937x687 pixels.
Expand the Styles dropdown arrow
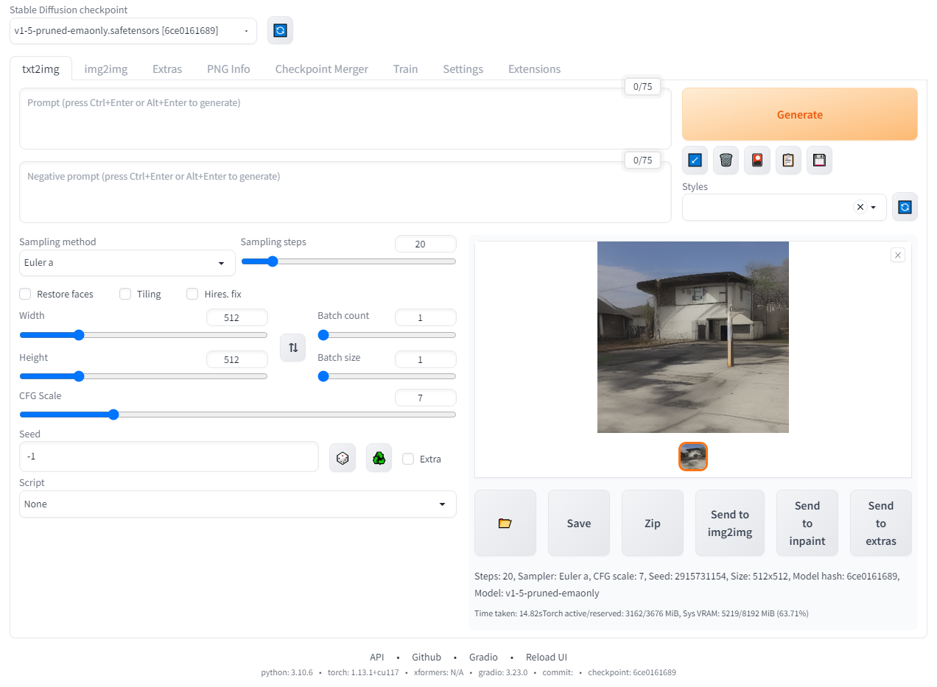[x=874, y=208]
